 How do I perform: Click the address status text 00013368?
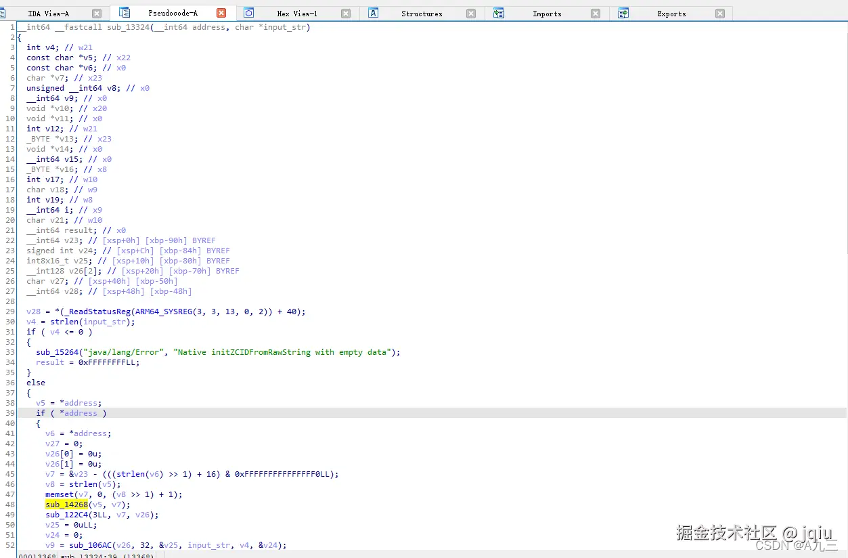[37, 555]
